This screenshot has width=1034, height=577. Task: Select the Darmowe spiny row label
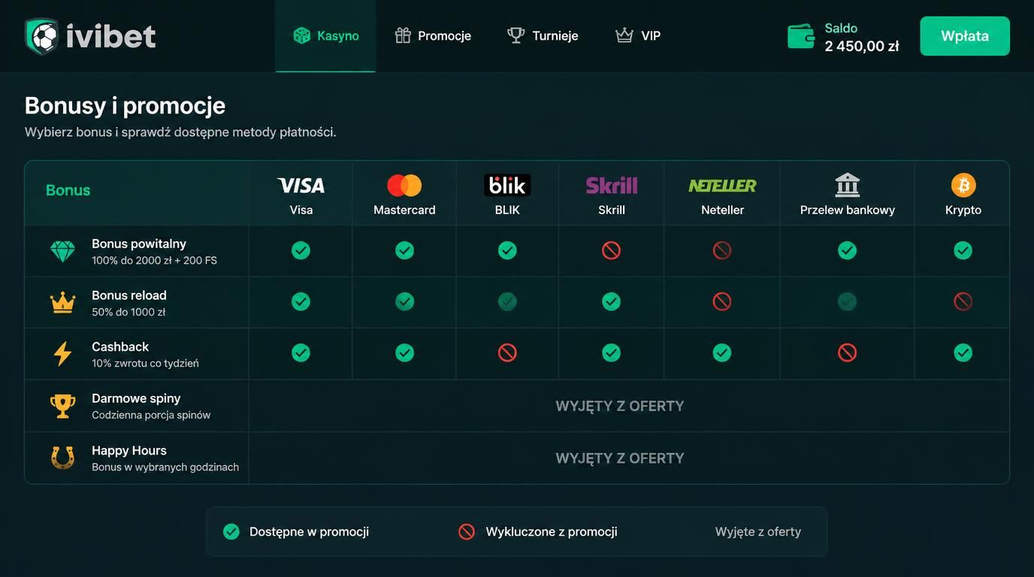coord(136,398)
